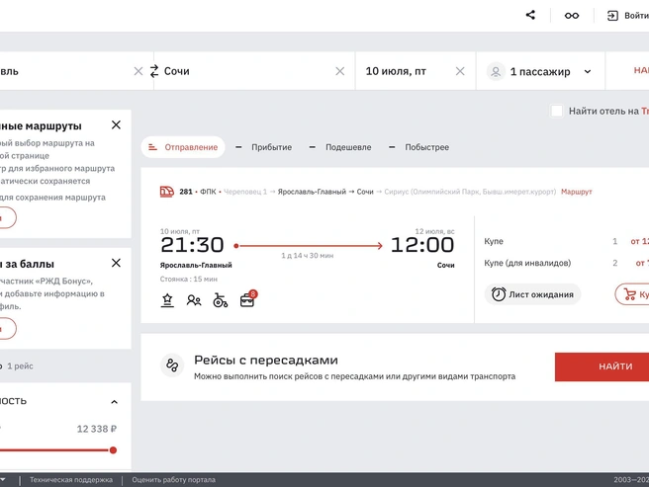This screenshot has height=487, width=649.
Task: Click the 12 338 ₽ max price value
Action: tap(97, 429)
